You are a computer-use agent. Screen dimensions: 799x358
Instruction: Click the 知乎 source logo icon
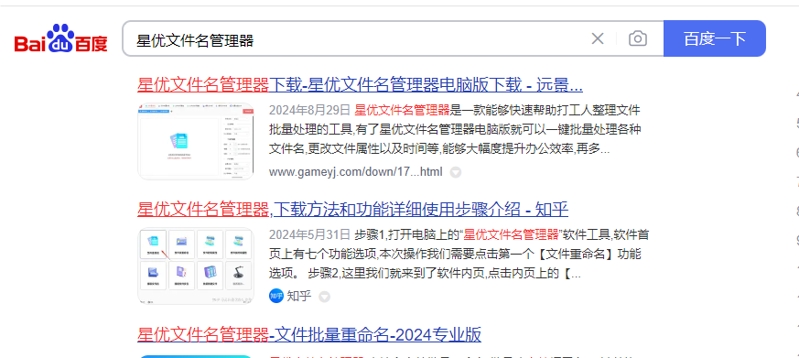coord(276,296)
